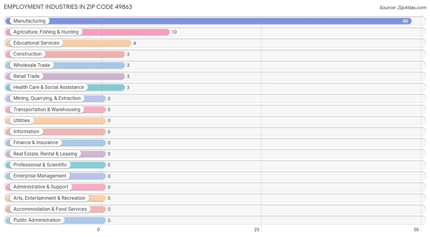This screenshot has width=430, height=237.
Task: Click the Enterprise Management label
Action: pos(40,176)
